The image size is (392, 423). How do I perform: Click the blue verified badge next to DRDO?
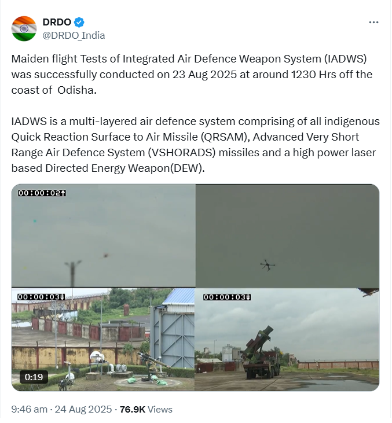pos(79,22)
